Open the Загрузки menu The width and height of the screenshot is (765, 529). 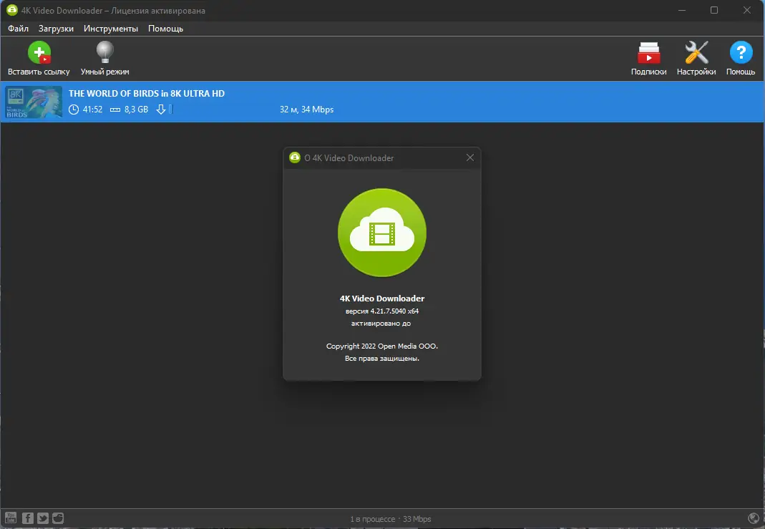(55, 29)
